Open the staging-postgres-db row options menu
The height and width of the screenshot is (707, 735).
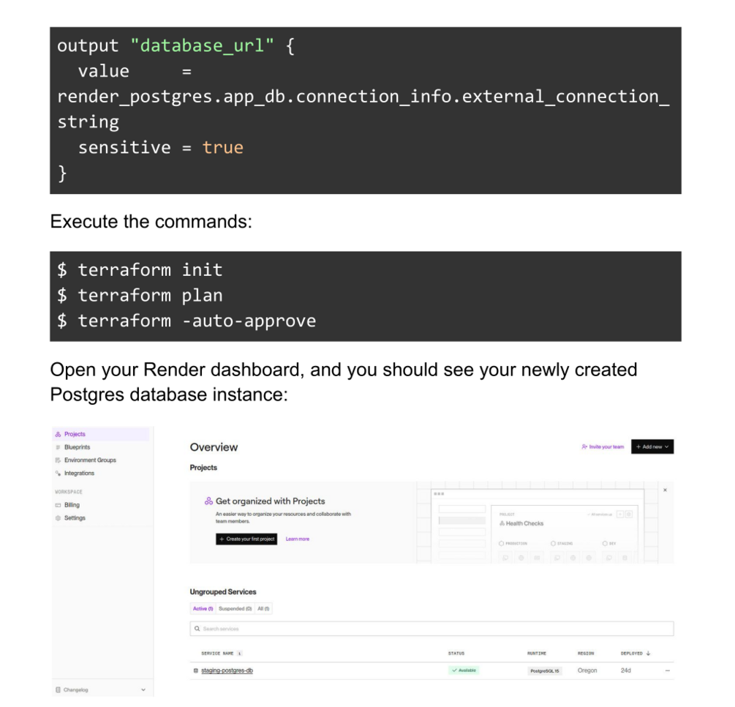coord(668,670)
